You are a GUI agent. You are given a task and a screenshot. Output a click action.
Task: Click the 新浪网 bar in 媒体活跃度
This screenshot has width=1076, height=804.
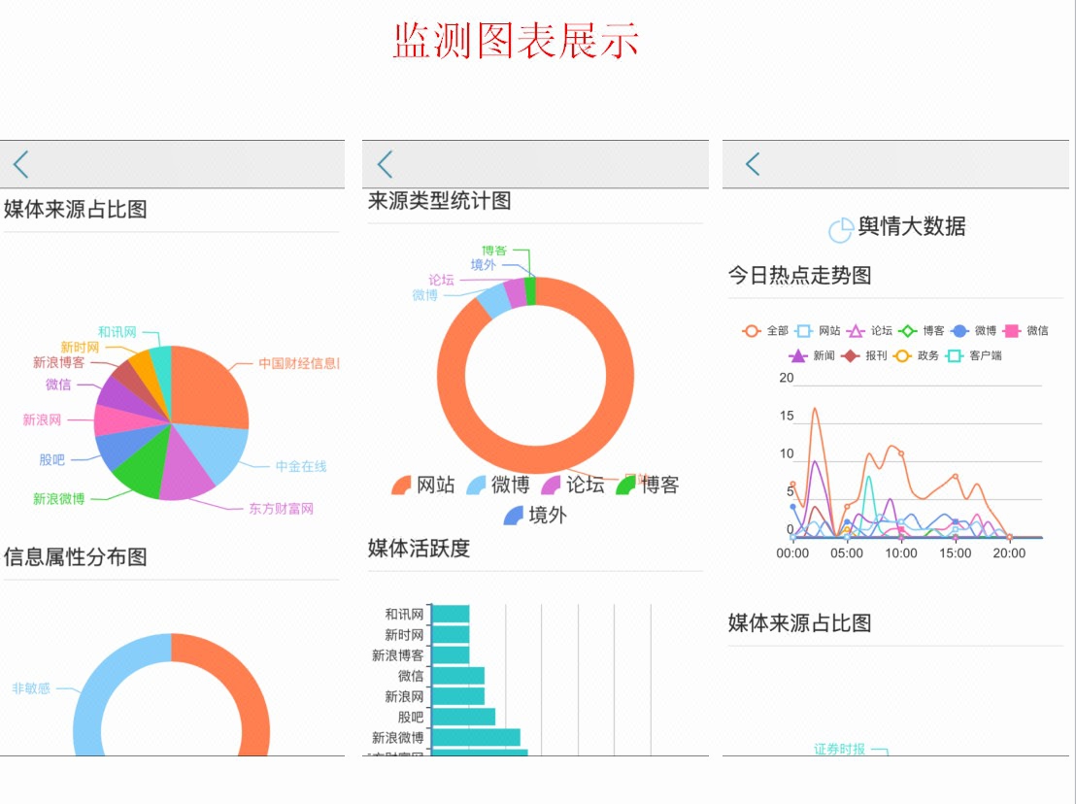(x=458, y=696)
